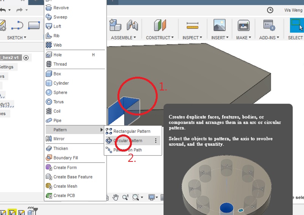This screenshot has width=304, height=215.
Task: Open the INSPECT dropdown
Action: click(192, 38)
